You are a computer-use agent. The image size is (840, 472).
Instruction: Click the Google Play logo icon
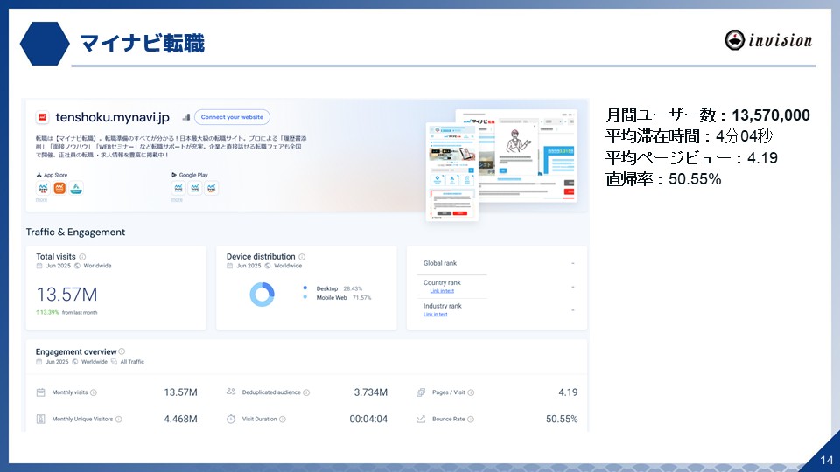tap(174, 175)
